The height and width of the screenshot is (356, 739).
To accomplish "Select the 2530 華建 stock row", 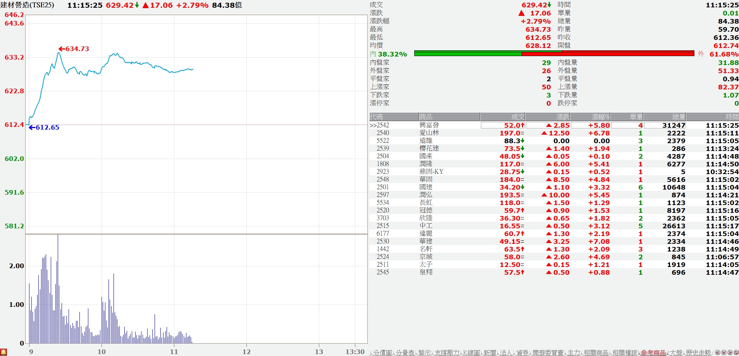I will pyautogui.click(x=426, y=241).
